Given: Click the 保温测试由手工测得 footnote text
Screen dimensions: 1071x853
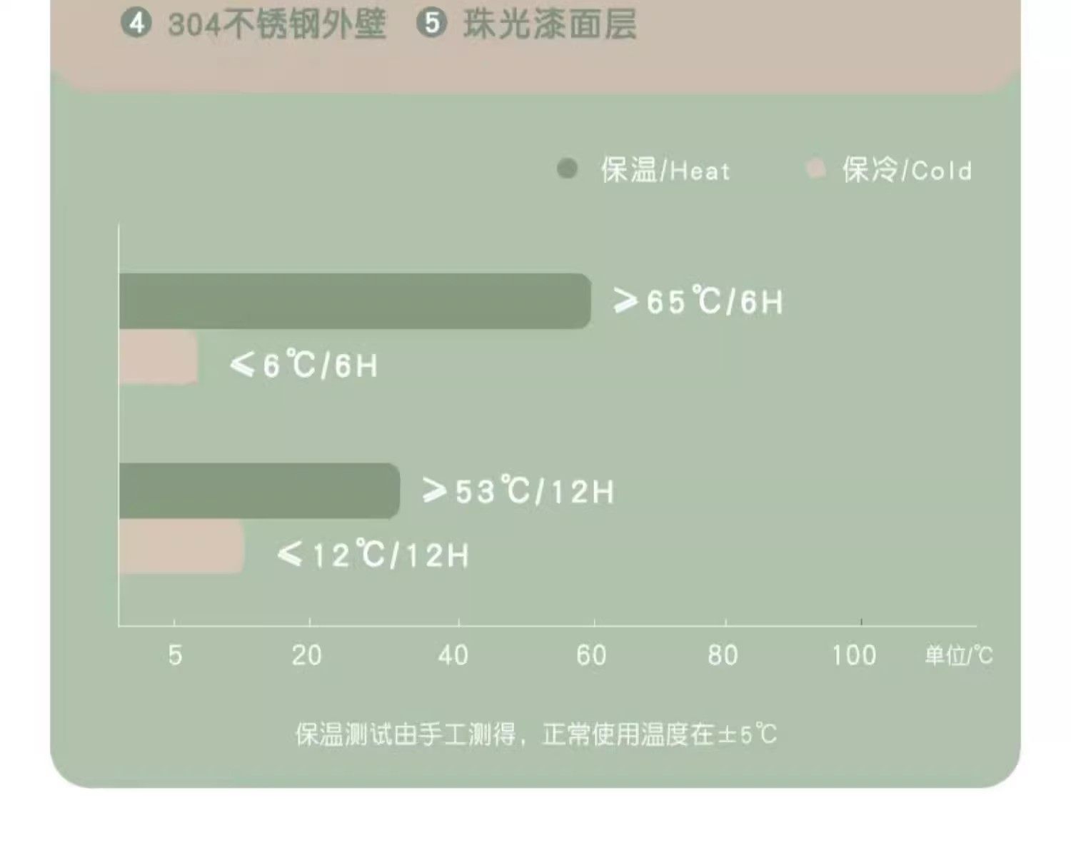Looking at the screenshot, I should coord(535,734).
